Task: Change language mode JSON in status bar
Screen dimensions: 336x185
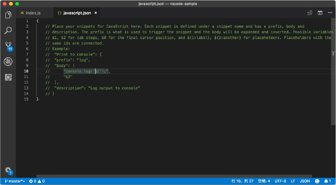Action: [305, 181]
